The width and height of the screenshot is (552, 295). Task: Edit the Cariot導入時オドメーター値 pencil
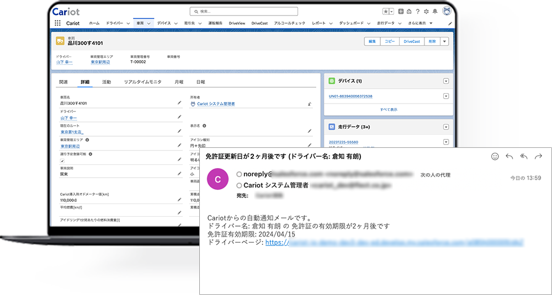point(179,200)
